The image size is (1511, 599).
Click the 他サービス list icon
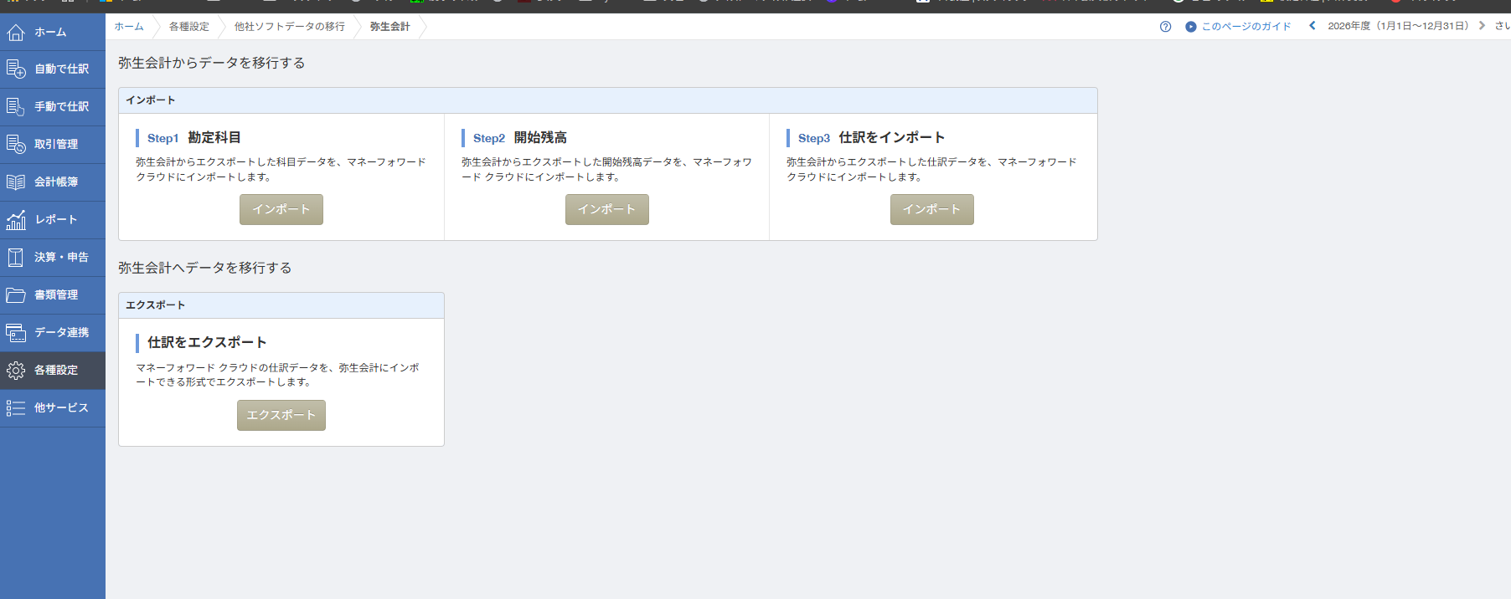(x=16, y=408)
